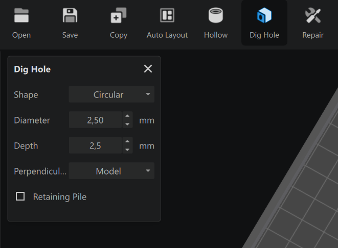Click the Diameter label

tap(32, 120)
